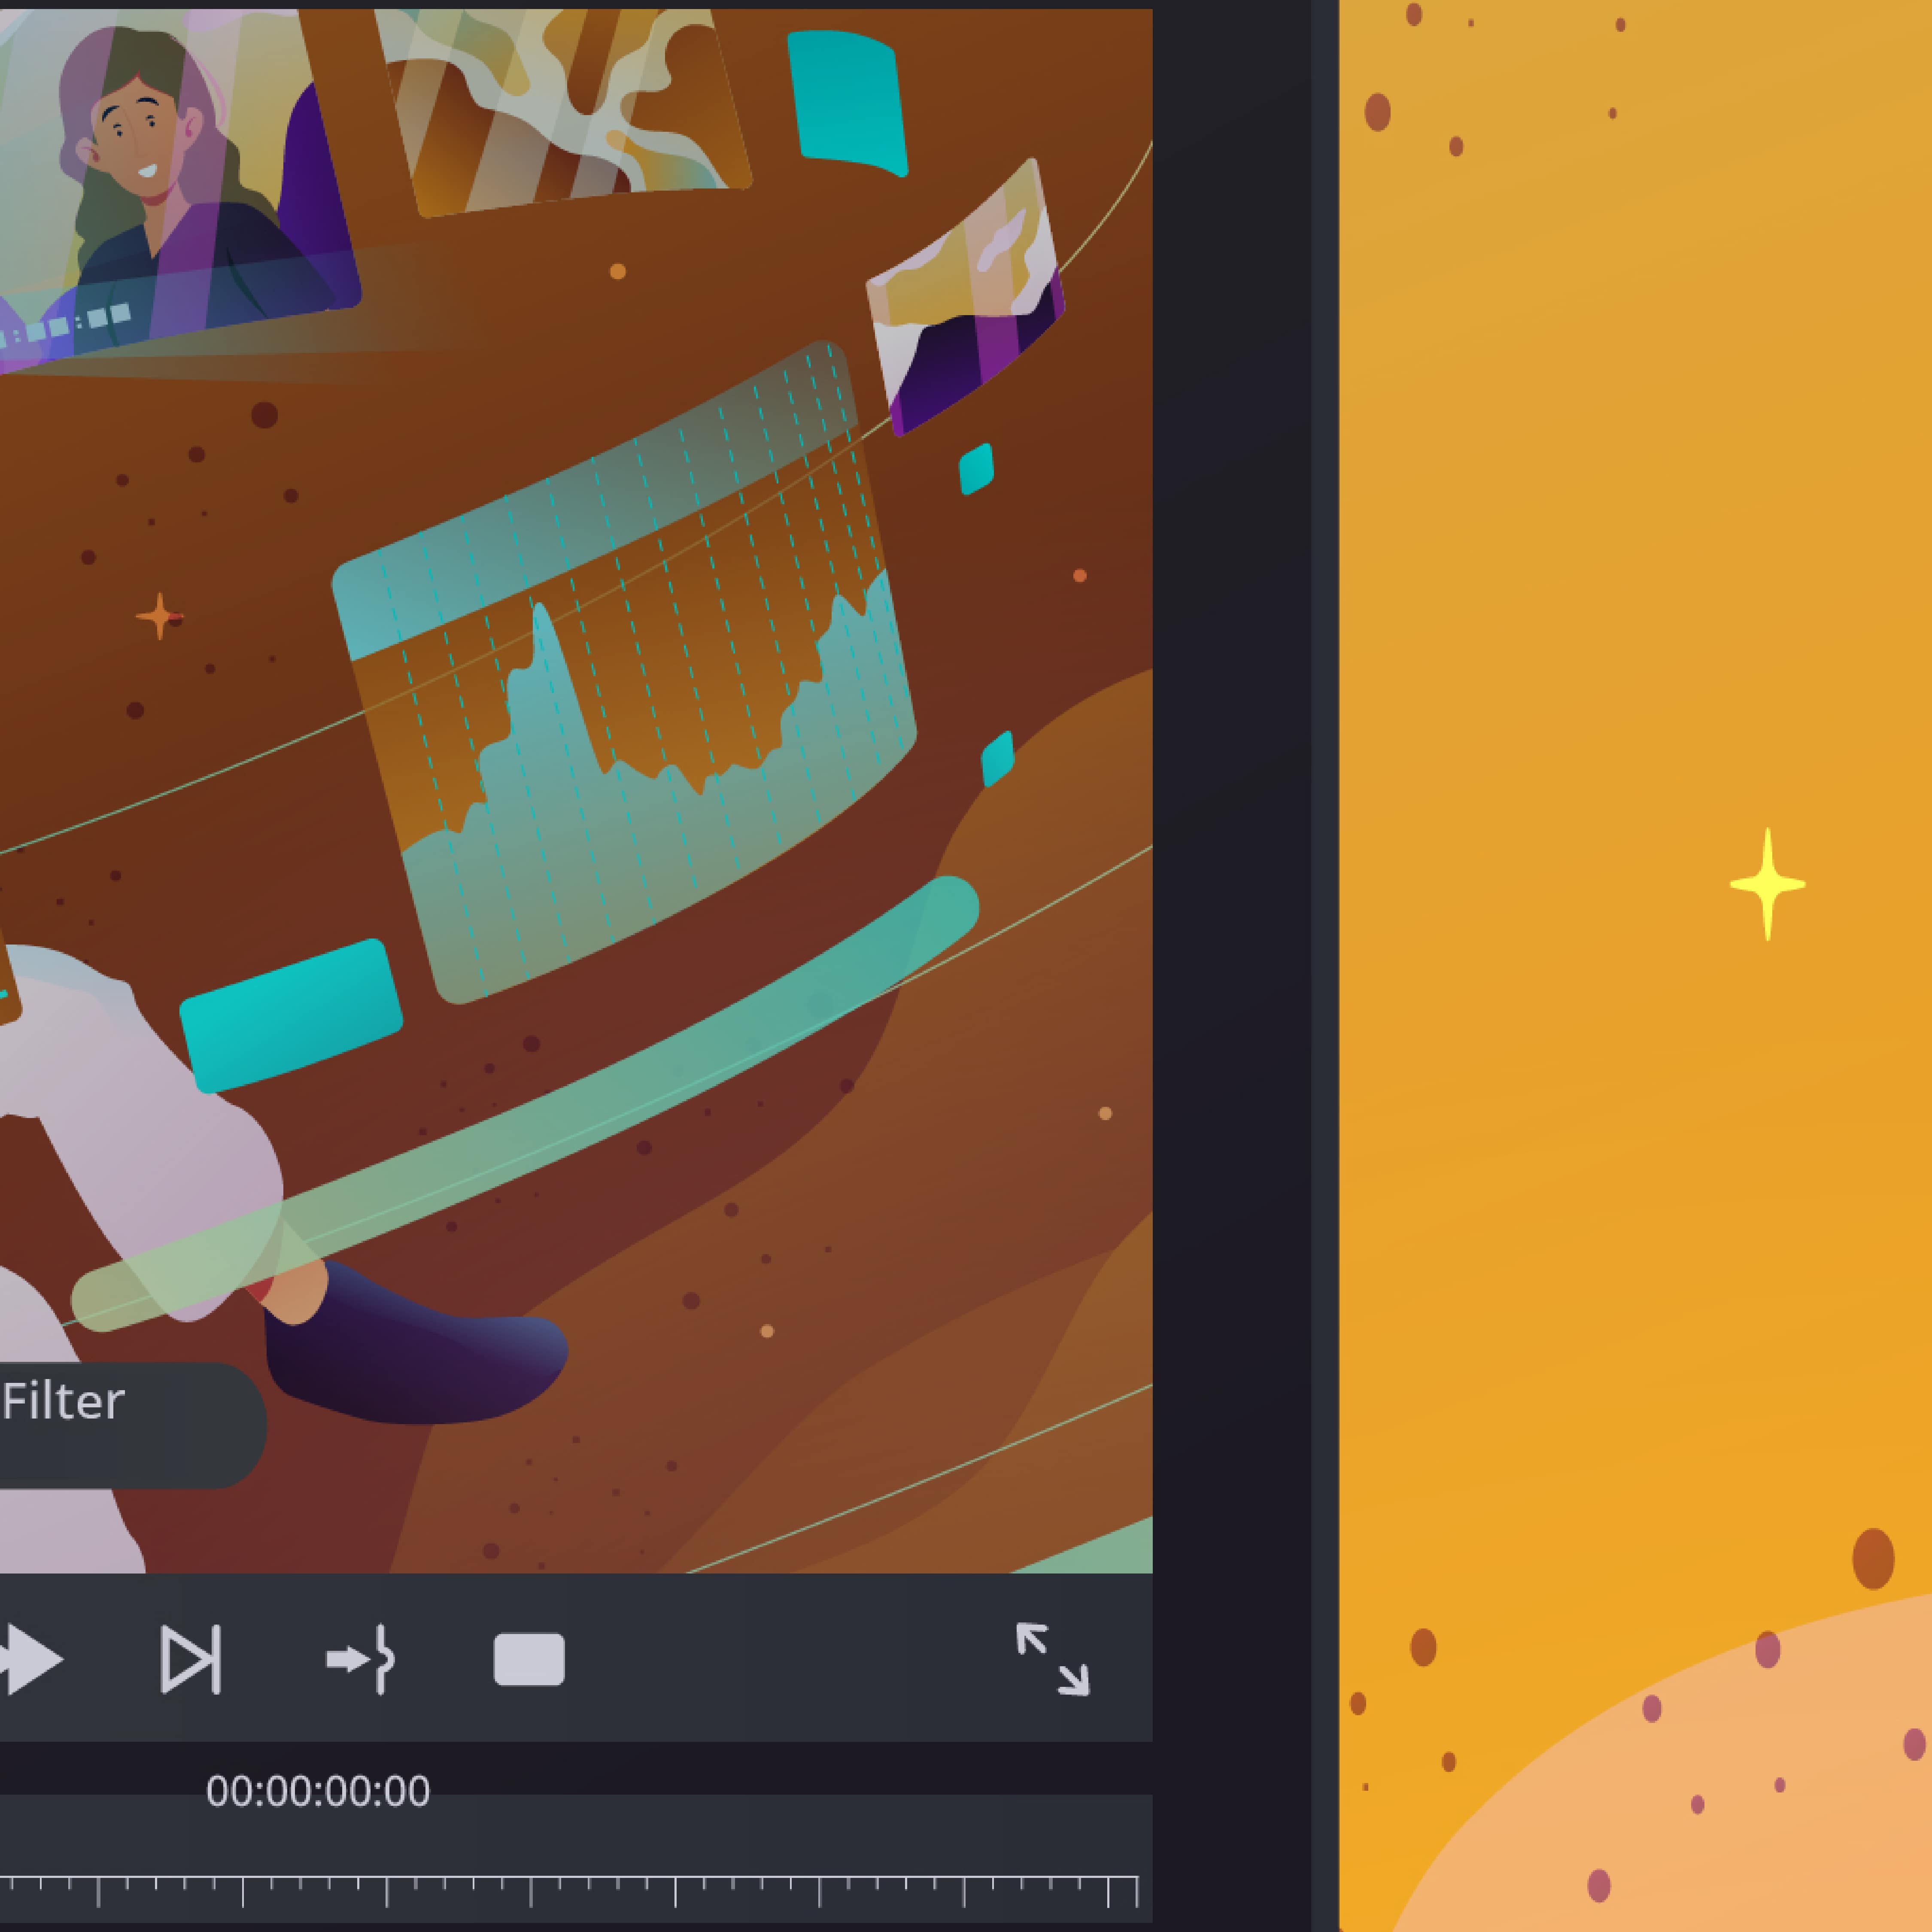This screenshot has width=1932, height=1932.
Task: Skip to next frame button
Action: pos(191,1660)
